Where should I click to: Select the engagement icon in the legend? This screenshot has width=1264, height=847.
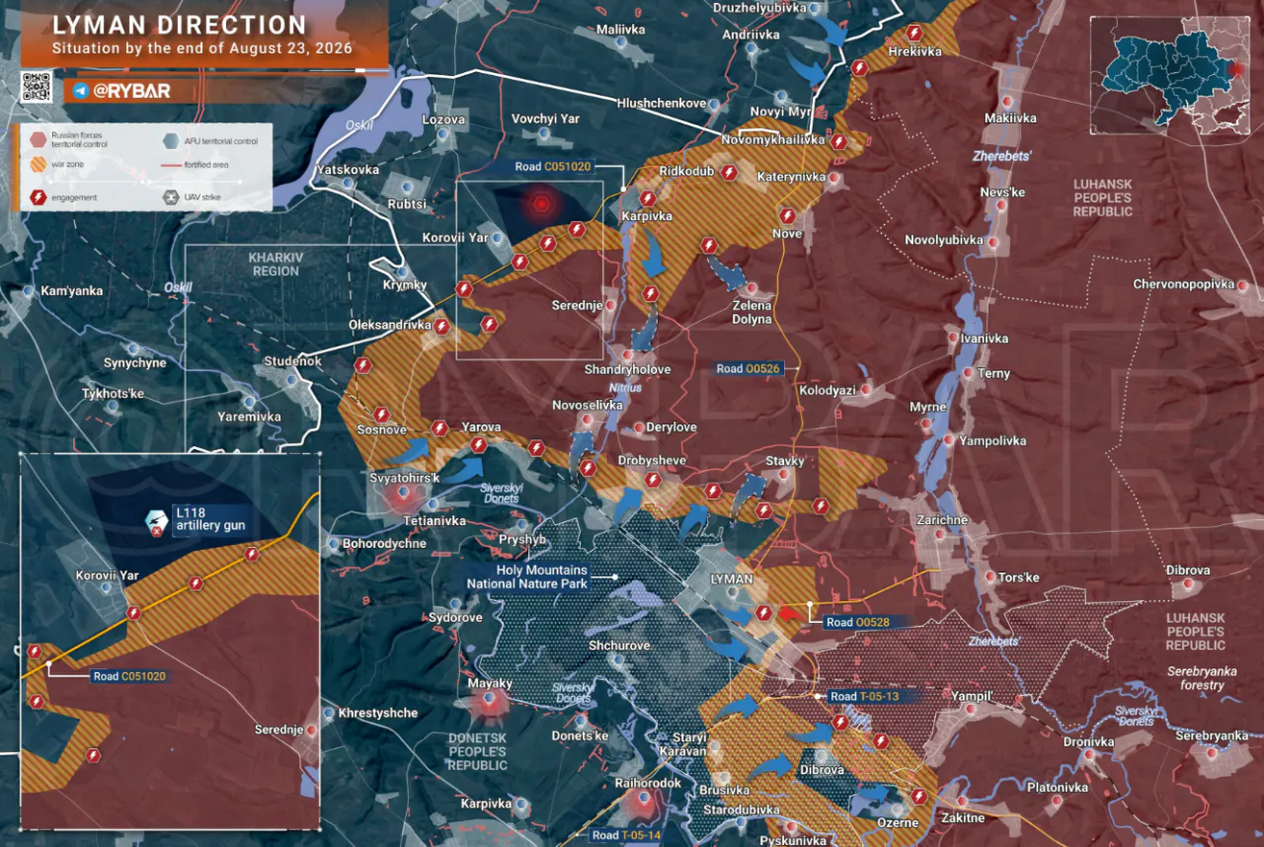39,197
